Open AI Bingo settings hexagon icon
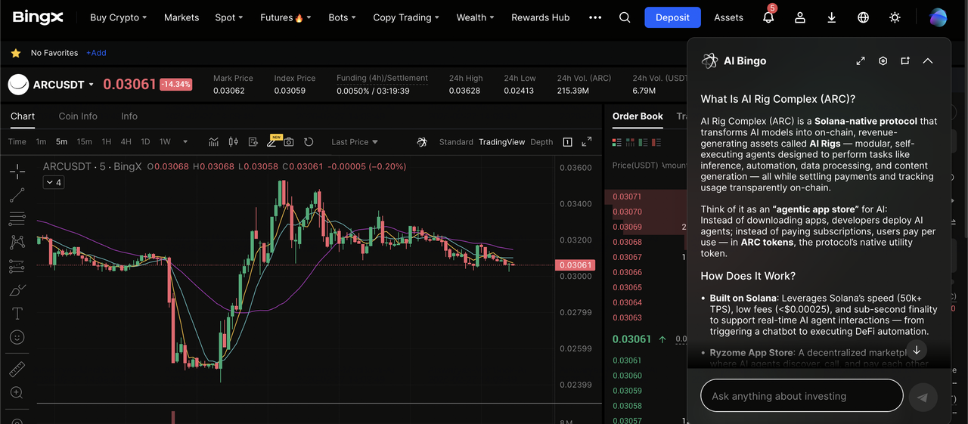The width and height of the screenshot is (968, 424). tap(883, 61)
